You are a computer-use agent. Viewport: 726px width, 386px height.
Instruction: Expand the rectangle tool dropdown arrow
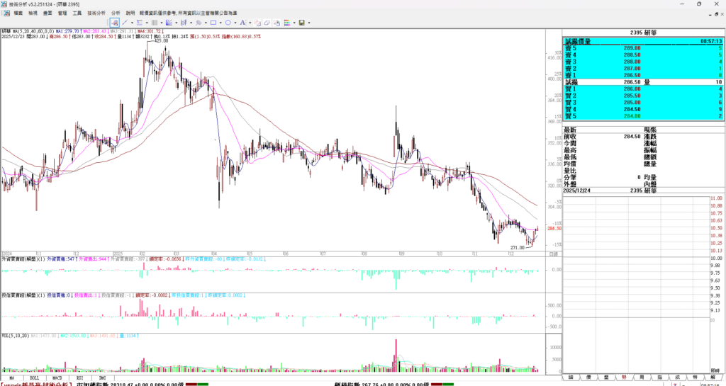point(220,23)
